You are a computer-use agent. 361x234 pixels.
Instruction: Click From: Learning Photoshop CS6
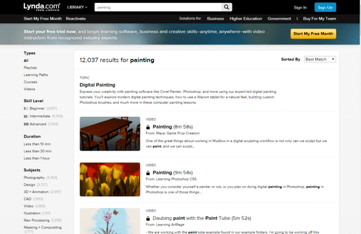coord(171,179)
